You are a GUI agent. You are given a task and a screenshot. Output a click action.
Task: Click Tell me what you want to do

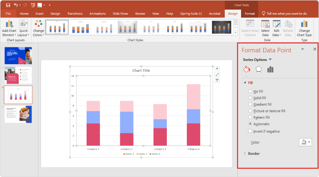pyautogui.click(x=287, y=14)
